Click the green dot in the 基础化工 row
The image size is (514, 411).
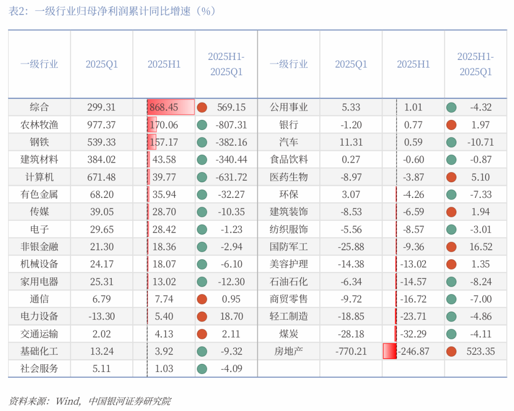[202, 352]
